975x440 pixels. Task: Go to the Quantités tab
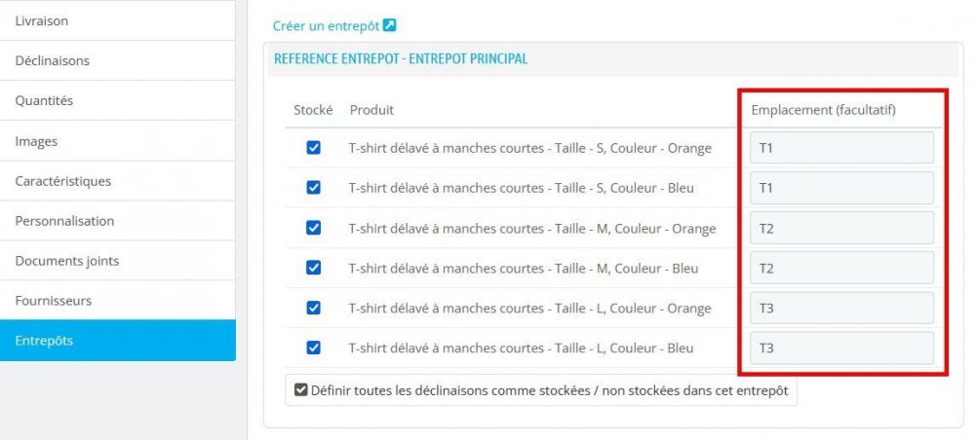coord(117,100)
